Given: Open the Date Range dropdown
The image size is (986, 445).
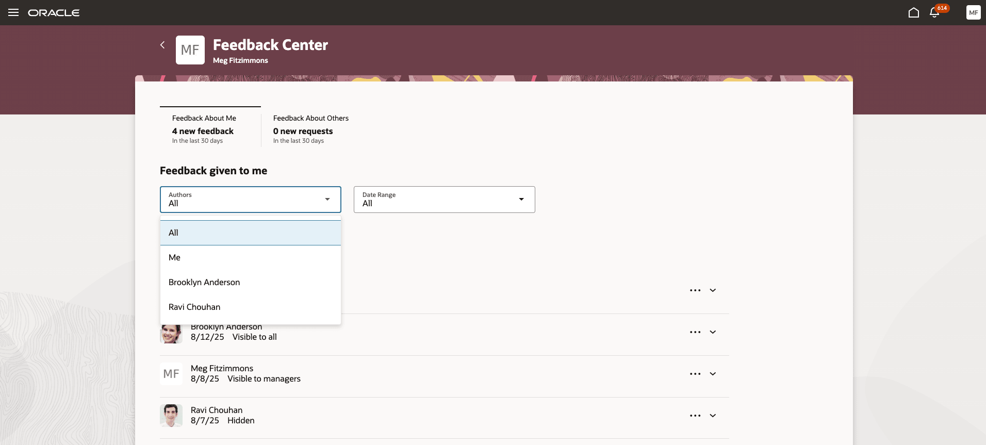Looking at the screenshot, I should (x=445, y=200).
